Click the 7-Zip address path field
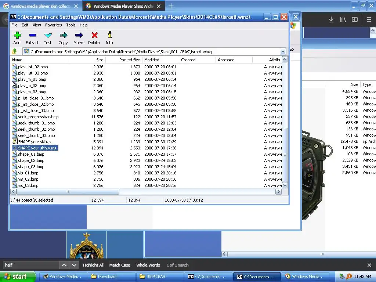 (x=152, y=51)
